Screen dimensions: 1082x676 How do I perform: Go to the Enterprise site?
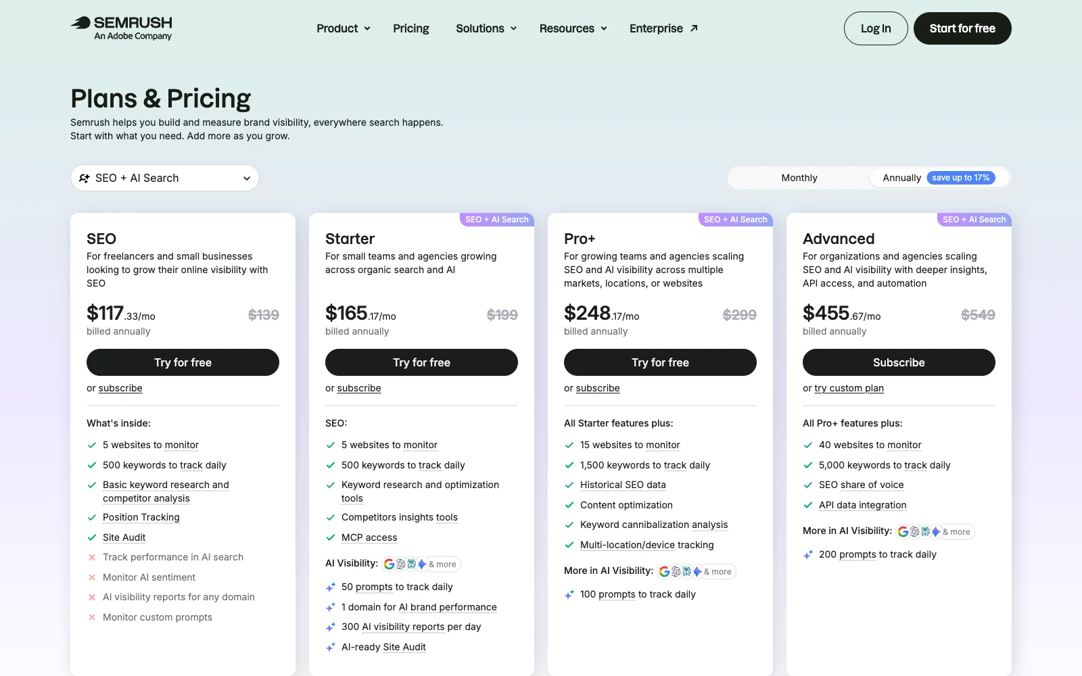click(x=663, y=28)
